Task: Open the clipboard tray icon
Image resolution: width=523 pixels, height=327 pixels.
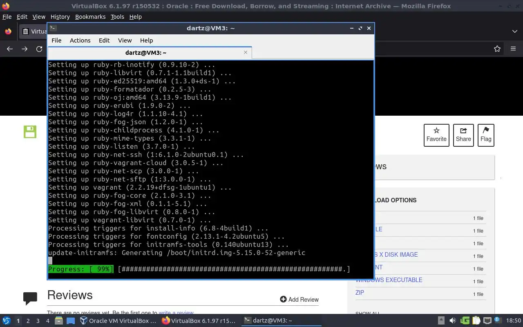Action: tap(476, 321)
